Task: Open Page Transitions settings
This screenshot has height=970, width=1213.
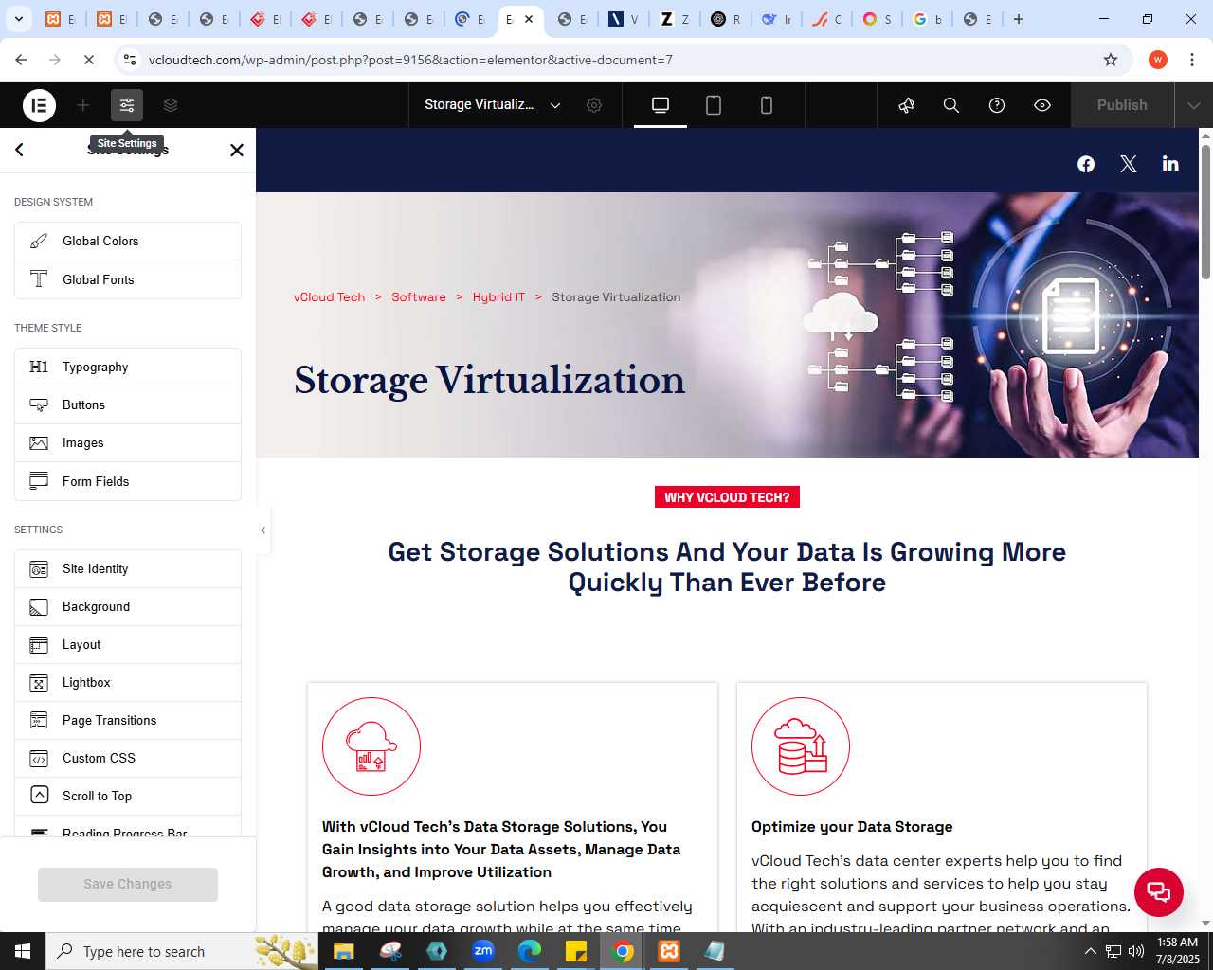Action: [x=128, y=721]
